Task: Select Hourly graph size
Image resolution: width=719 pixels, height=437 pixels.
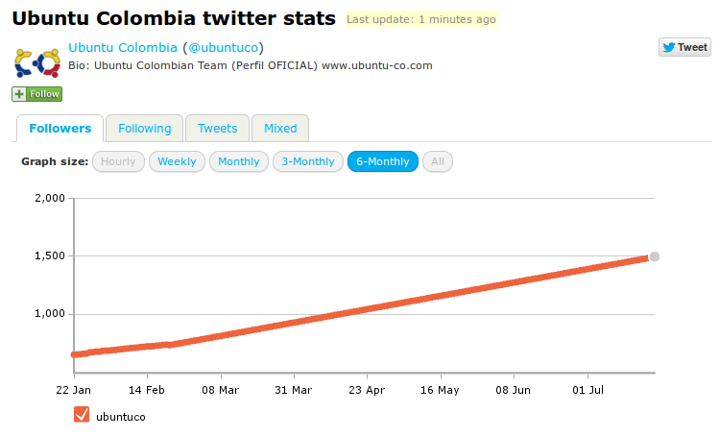Action: click(x=118, y=161)
